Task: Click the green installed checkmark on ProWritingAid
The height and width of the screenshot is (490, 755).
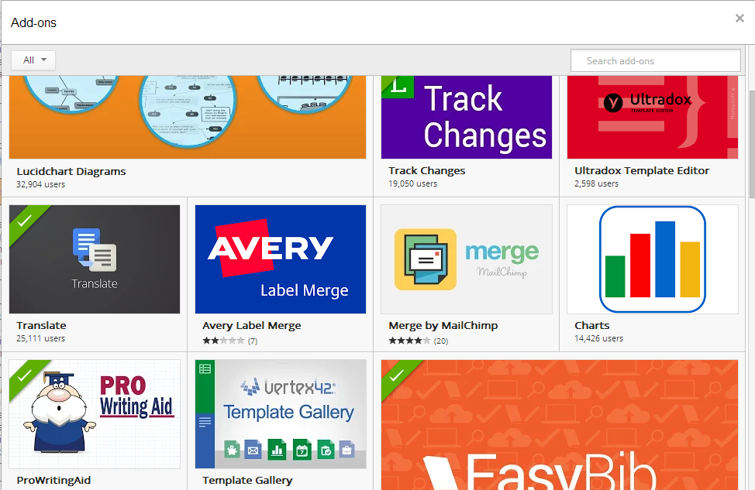Action: tap(23, 375)
